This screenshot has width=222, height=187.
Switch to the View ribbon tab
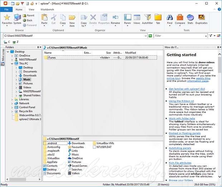[31, 9]
